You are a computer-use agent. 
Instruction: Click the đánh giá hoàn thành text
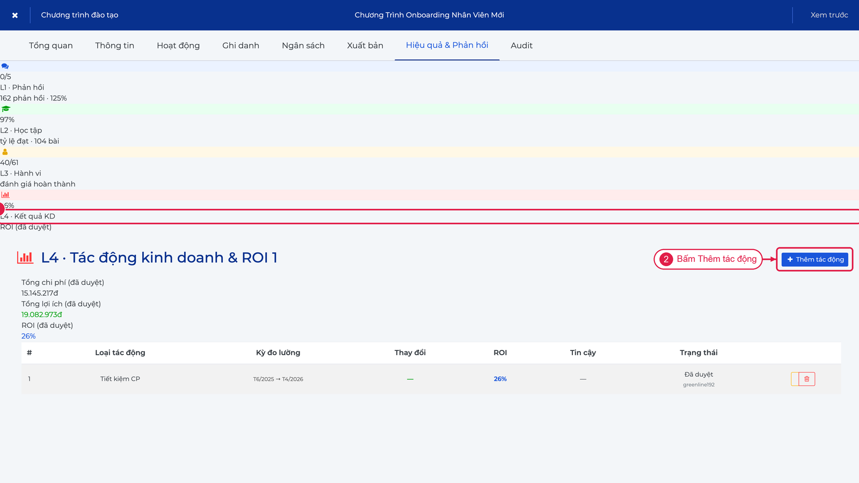[38, 184]
